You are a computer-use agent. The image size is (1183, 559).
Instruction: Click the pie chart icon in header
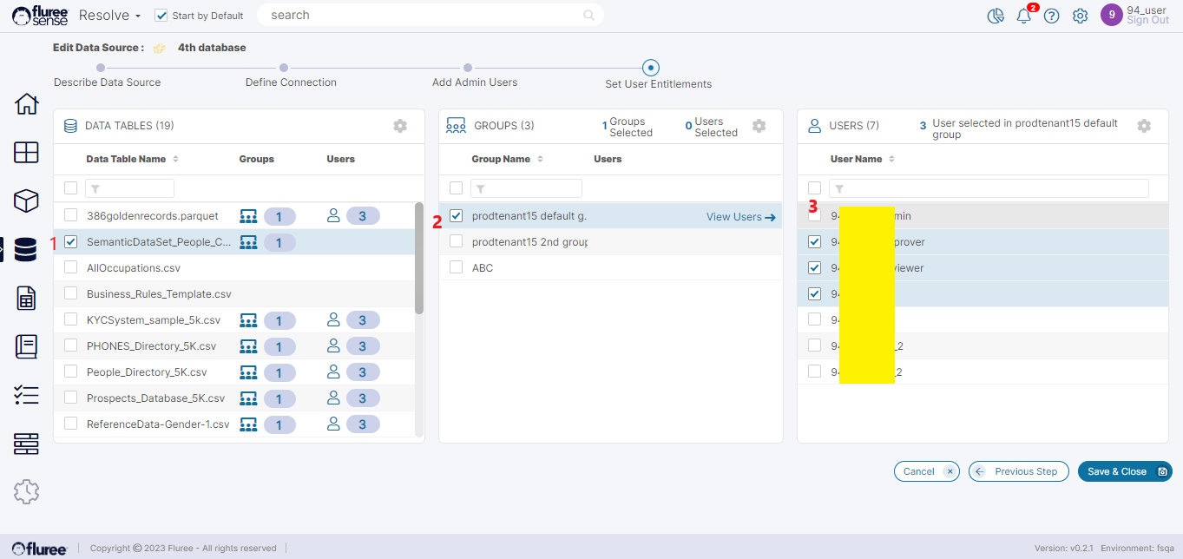(996, 16)
